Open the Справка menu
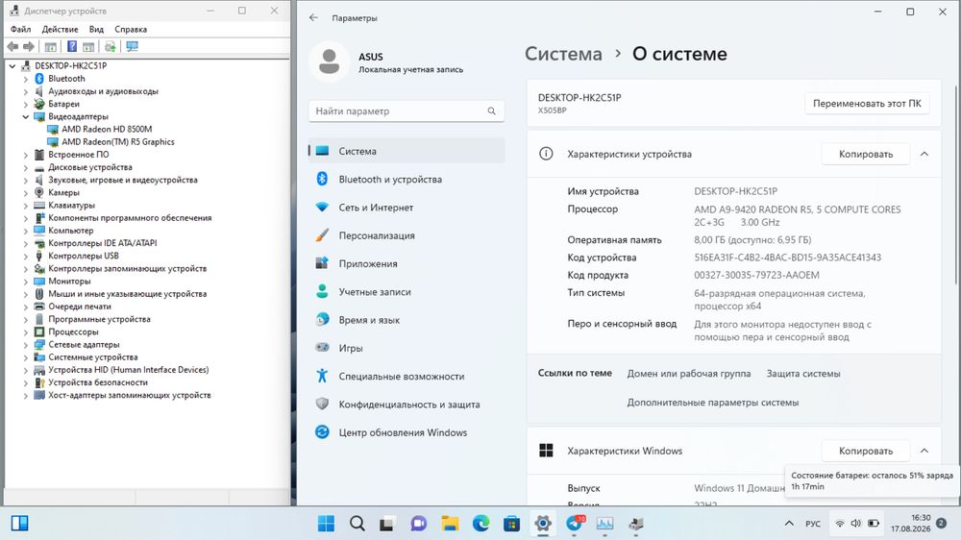This screenshot has height=540, width=961. coord(131,29)
